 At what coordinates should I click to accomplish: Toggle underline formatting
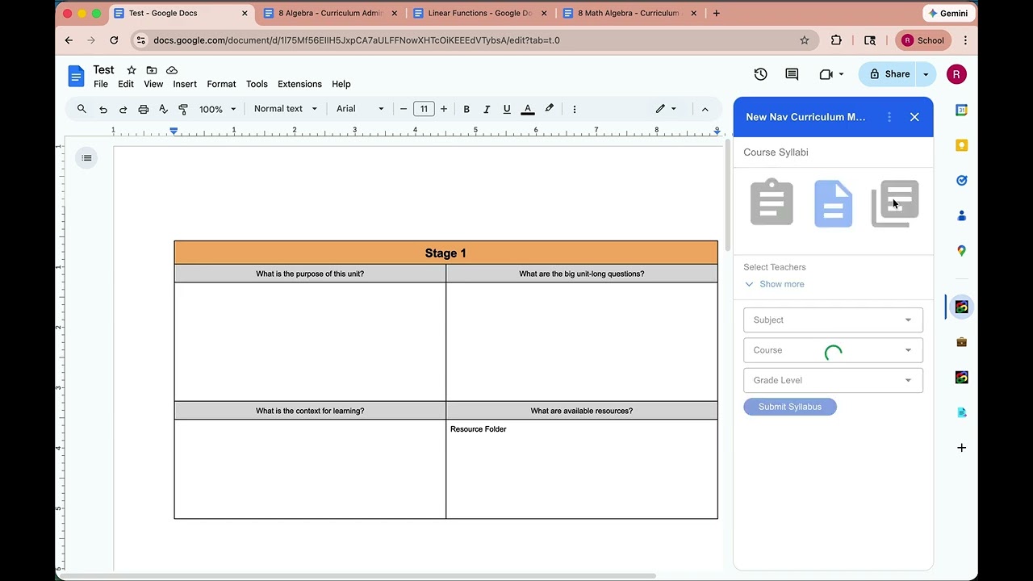tap(507, 109)
